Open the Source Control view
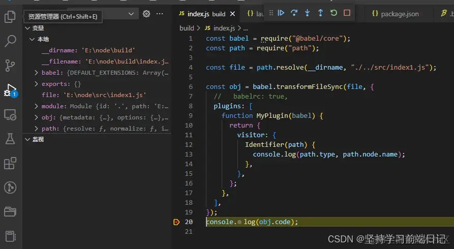This screenshot has width=454, height=249. coord(10,66)
